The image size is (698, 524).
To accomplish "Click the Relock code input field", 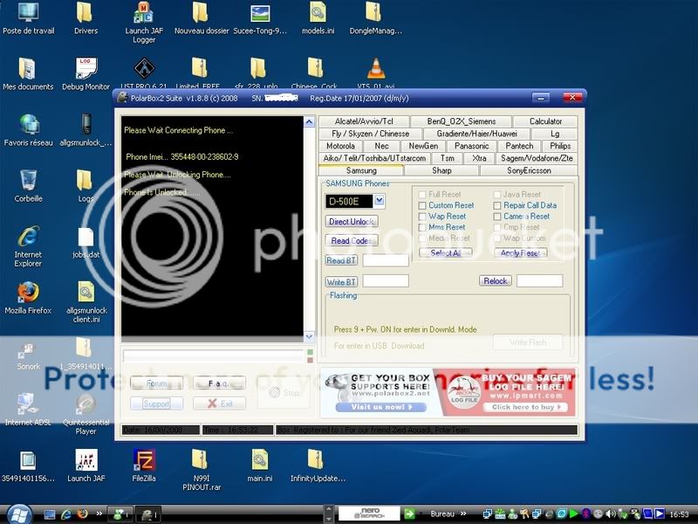I will click(539, 280).
